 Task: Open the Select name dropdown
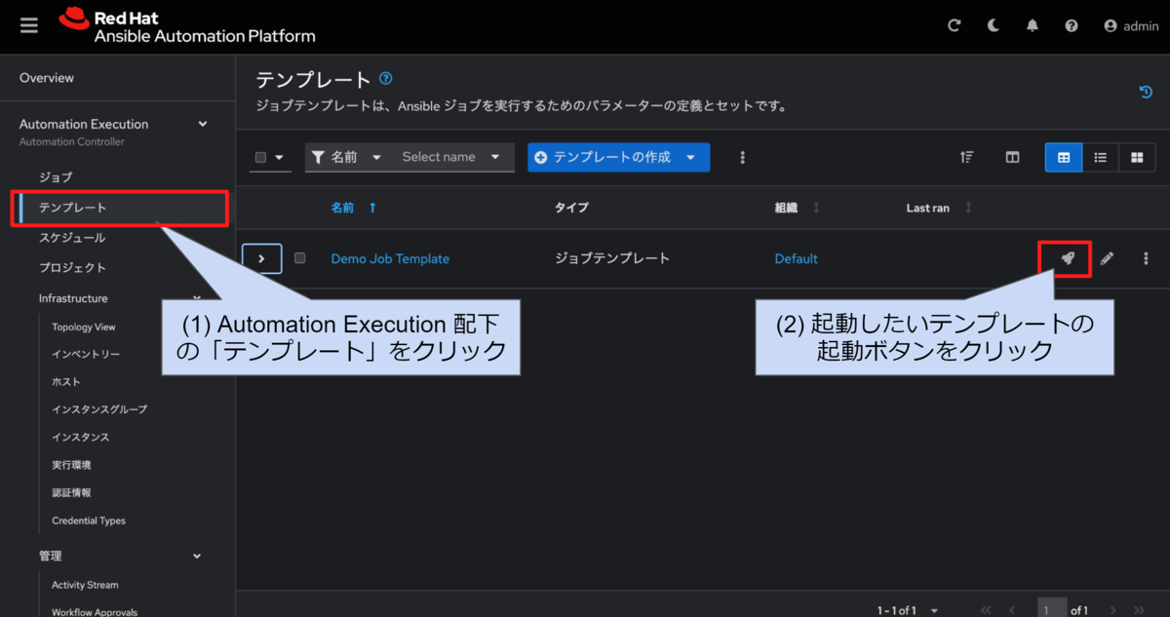pos(451,157)
